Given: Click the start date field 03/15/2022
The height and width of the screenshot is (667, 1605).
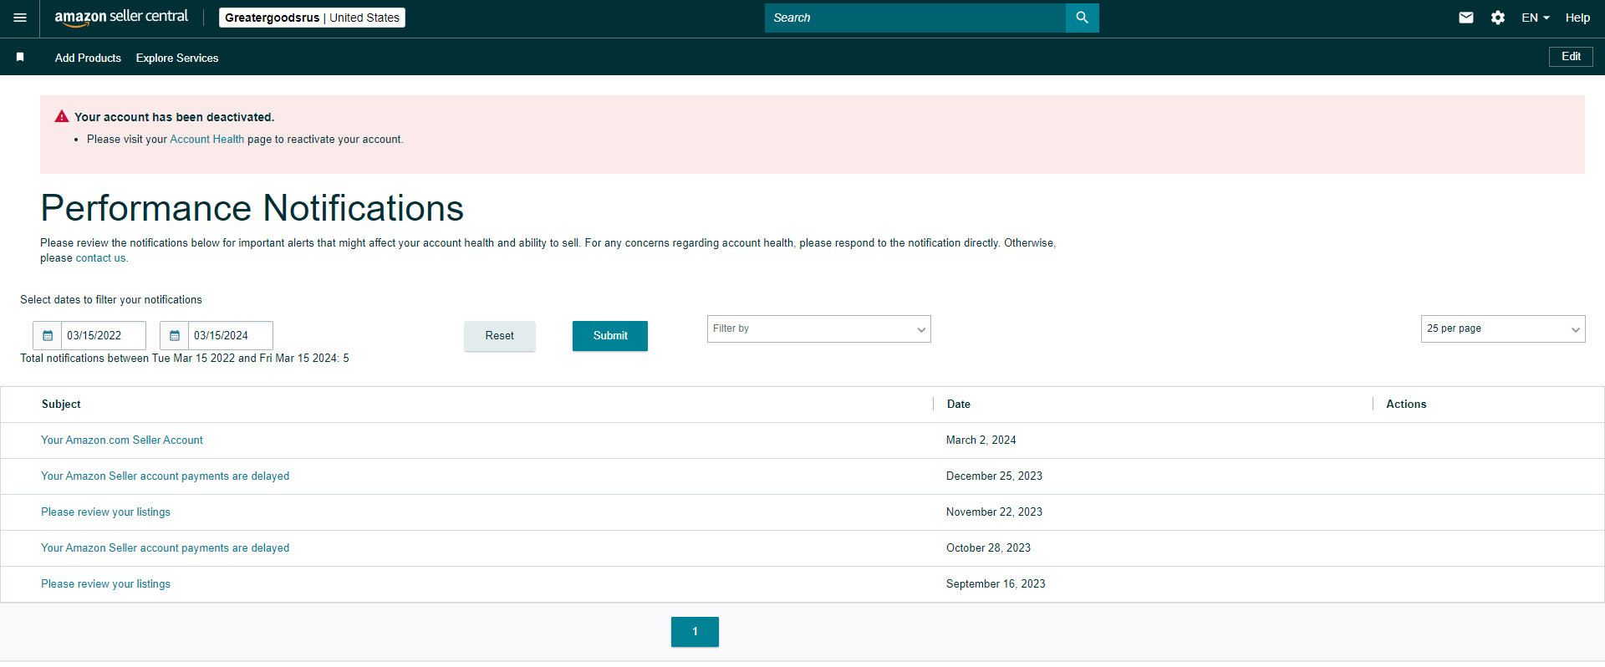Looking at the screenshot, I should [104, 335].
